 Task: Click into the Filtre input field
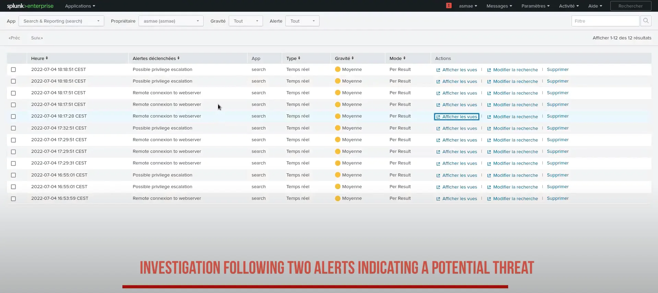(605, 21)
